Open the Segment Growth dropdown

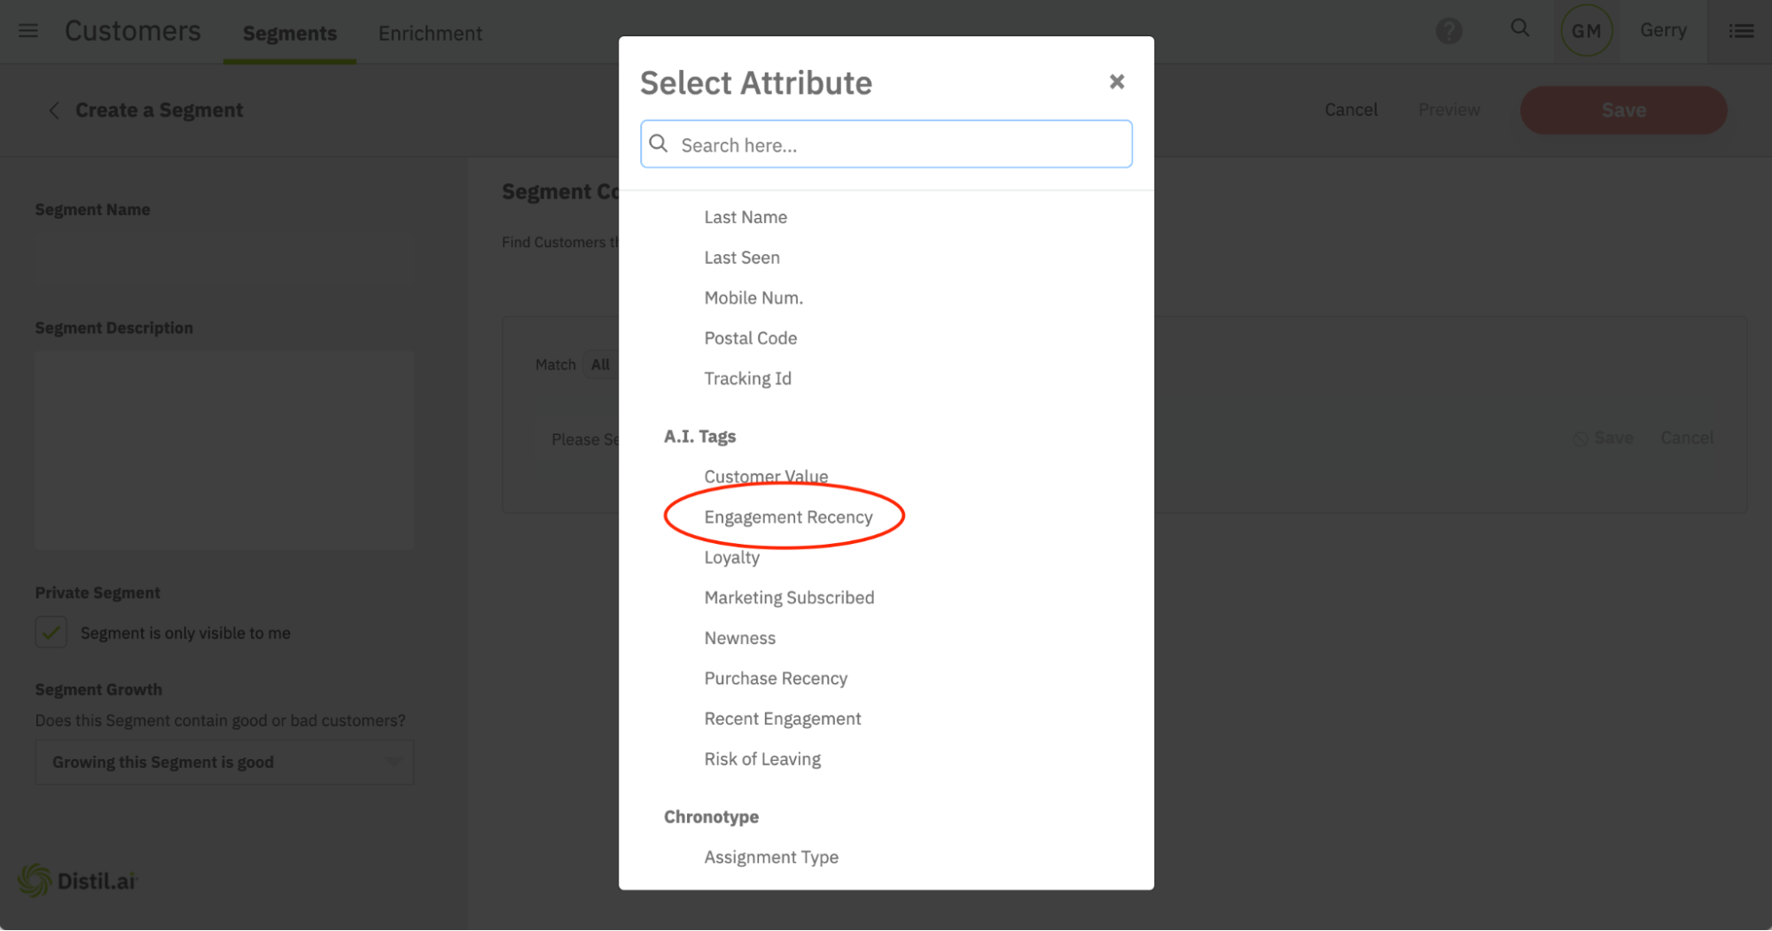pos(224,762)
